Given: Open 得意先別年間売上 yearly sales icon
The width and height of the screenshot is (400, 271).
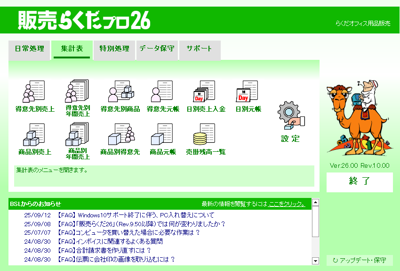Looking at the screenshot, I should (x=78, y=91).
